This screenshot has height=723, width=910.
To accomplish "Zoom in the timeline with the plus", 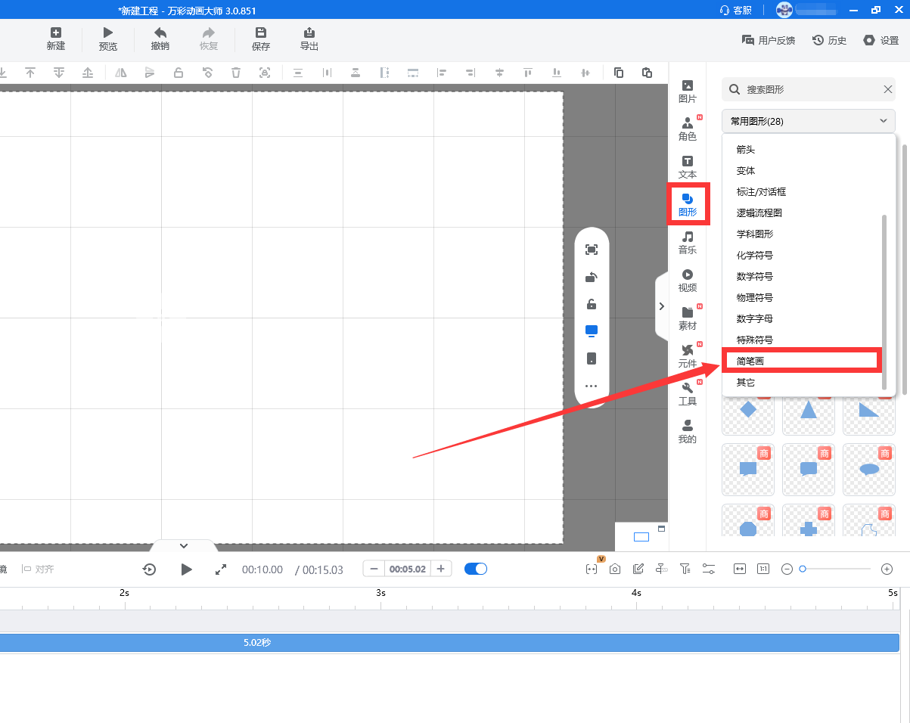I will tap(887, 569).
